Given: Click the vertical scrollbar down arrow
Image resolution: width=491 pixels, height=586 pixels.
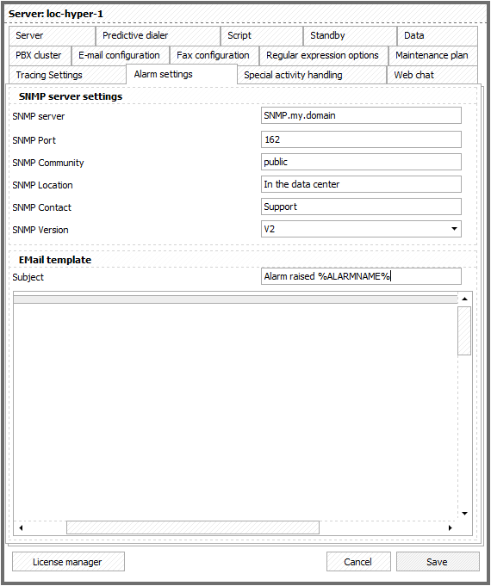Looking at the screenshot, I should tap(464, 514).
